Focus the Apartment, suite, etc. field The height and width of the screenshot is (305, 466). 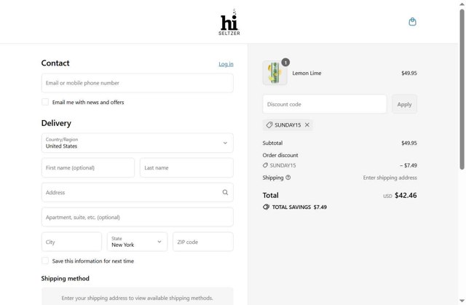tap(138, 217)
